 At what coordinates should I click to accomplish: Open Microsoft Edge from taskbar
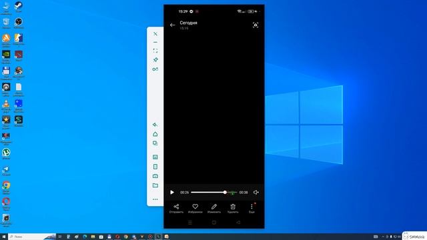point(85,237)
